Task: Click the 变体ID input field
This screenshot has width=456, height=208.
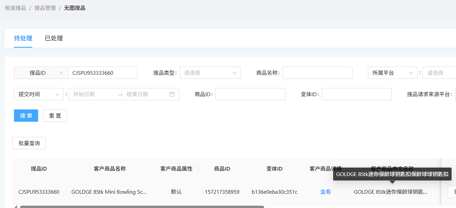Action: tap(356, 94)
